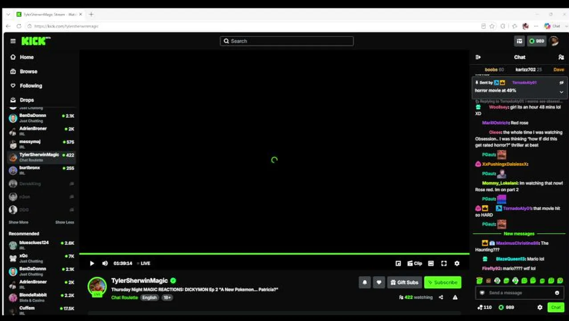Viewport: 569px width, 321px height.
Task: Open the browser tab list dropdown
Action: pos(8,14)
